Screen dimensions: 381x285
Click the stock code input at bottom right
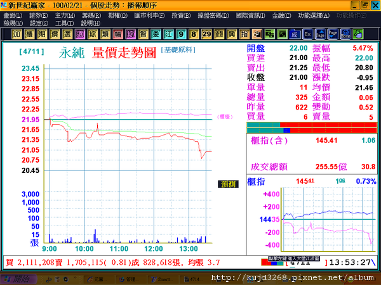[307, 263]
